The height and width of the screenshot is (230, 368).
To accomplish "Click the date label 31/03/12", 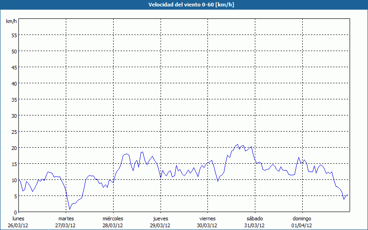I will coord(255,225).
